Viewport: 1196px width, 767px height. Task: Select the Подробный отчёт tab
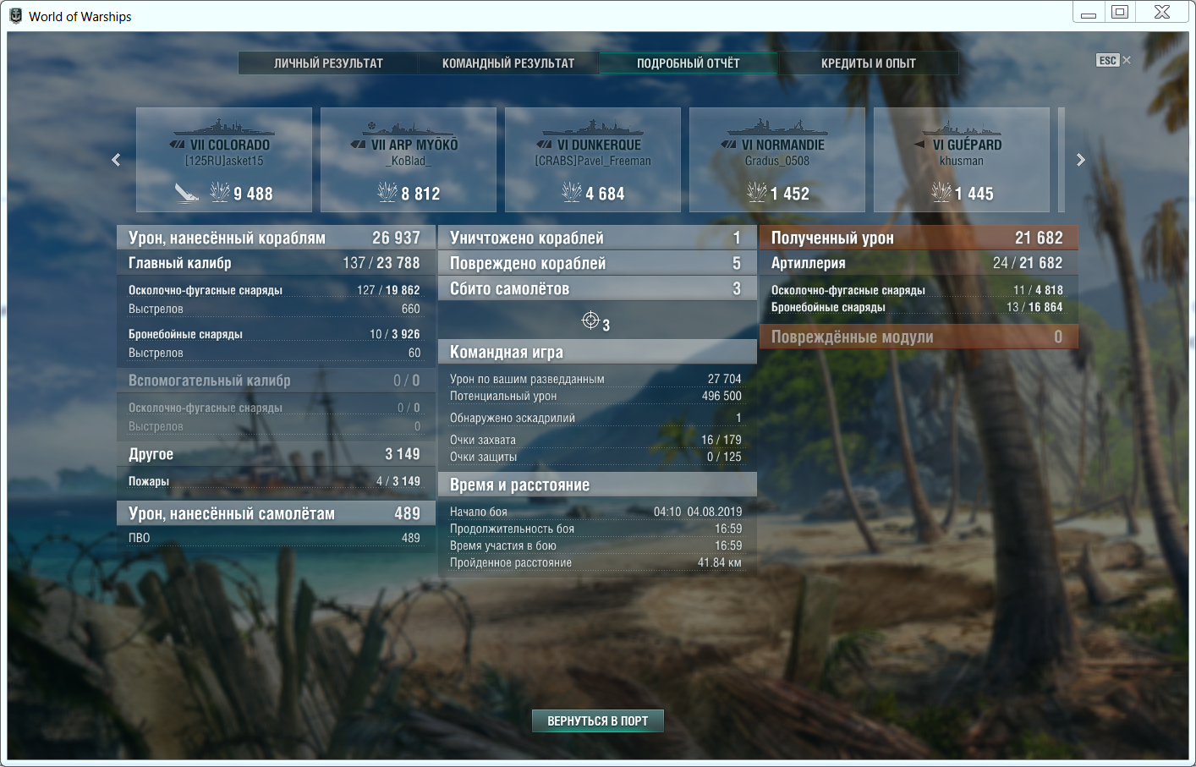pos(689,63)
